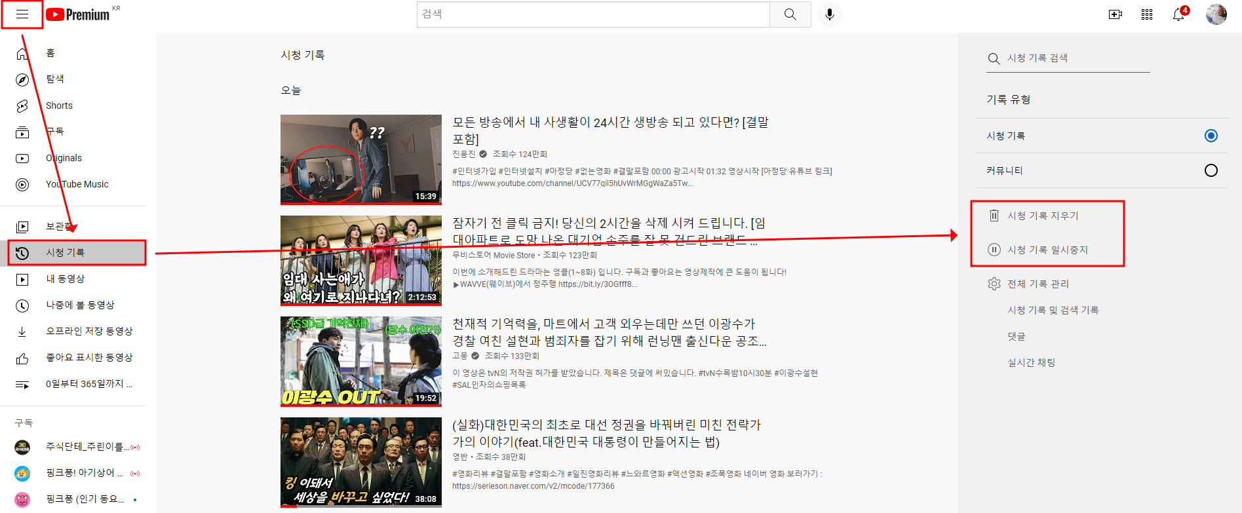Open the hamburger guide menu
This screenshot has height=513, width=1242.
(22, 14)
